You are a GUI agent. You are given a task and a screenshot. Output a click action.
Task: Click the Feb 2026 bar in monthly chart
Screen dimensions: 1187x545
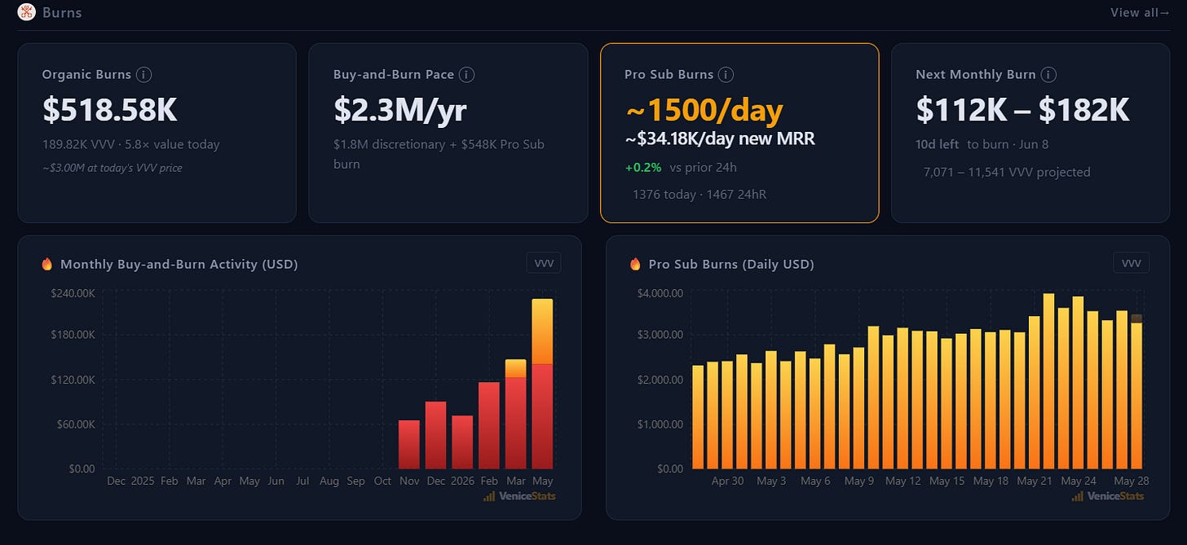489,425
